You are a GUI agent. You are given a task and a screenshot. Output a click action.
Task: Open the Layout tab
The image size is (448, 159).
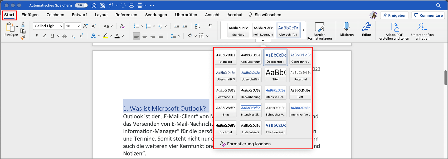click(101, 15)
